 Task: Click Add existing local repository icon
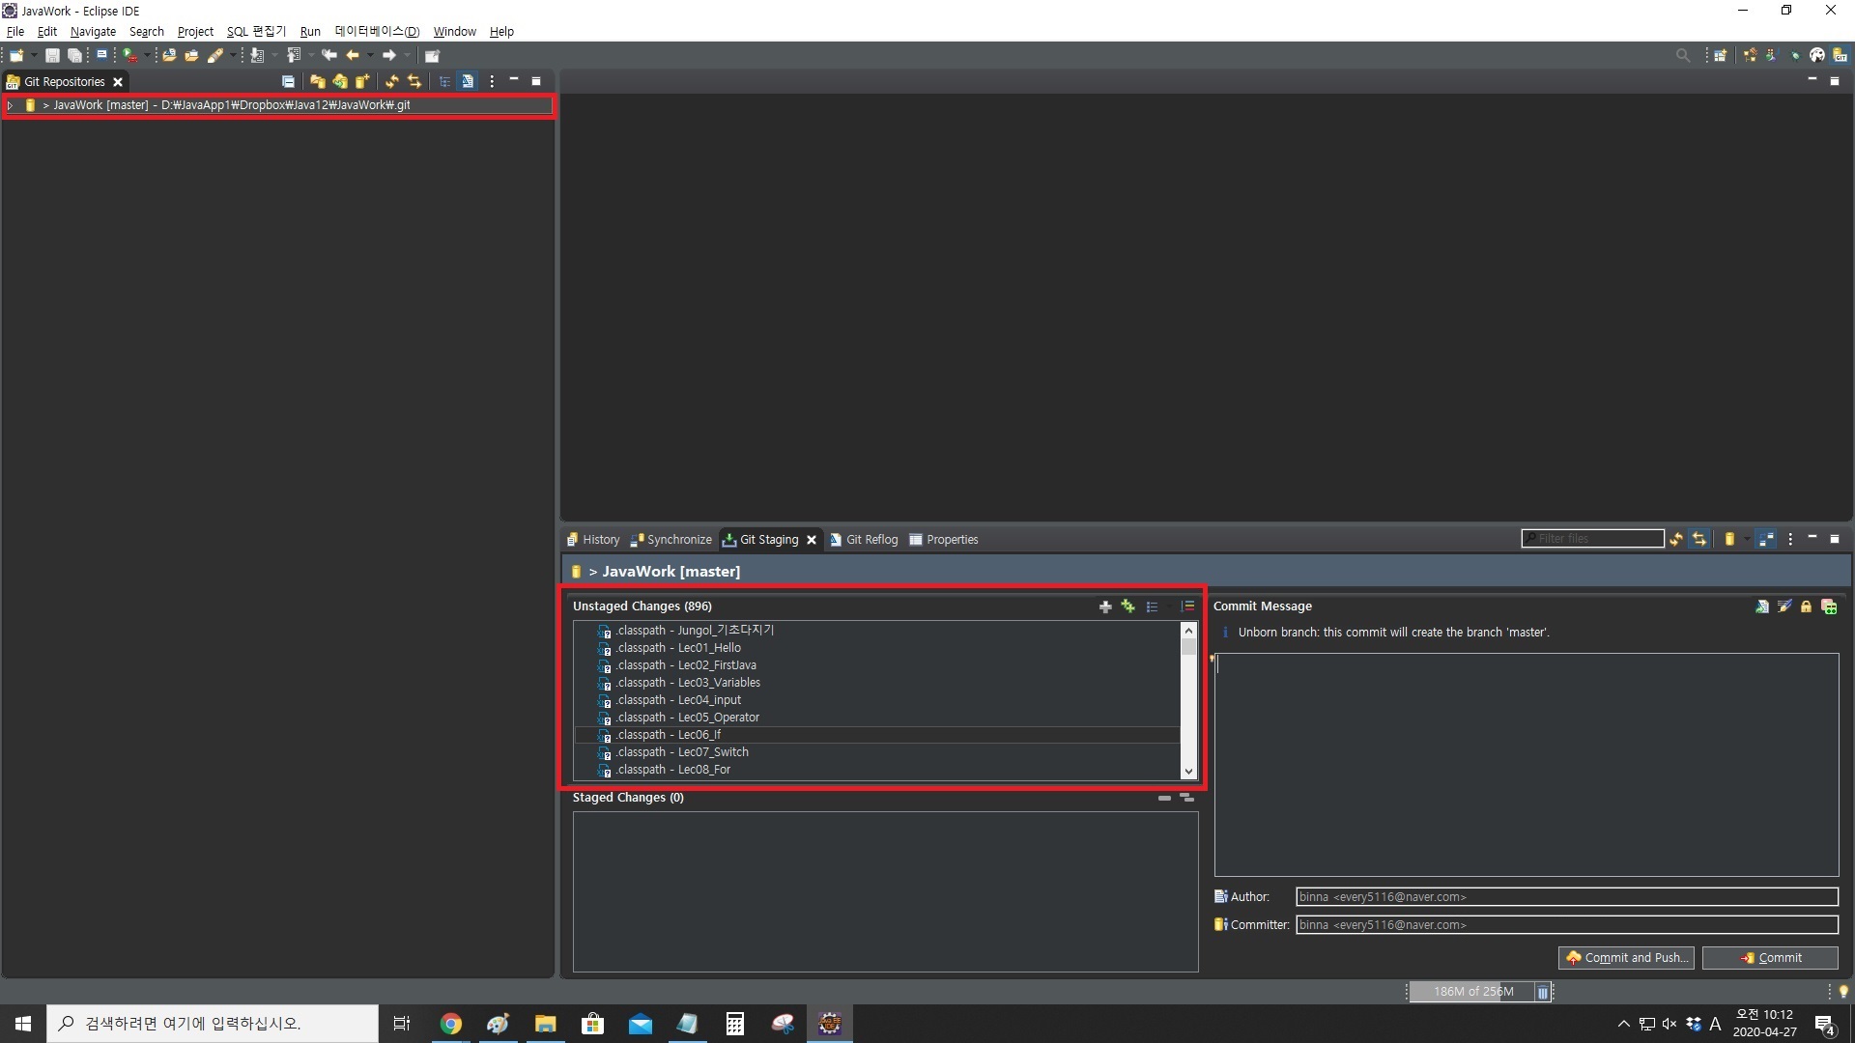(317, 82)
